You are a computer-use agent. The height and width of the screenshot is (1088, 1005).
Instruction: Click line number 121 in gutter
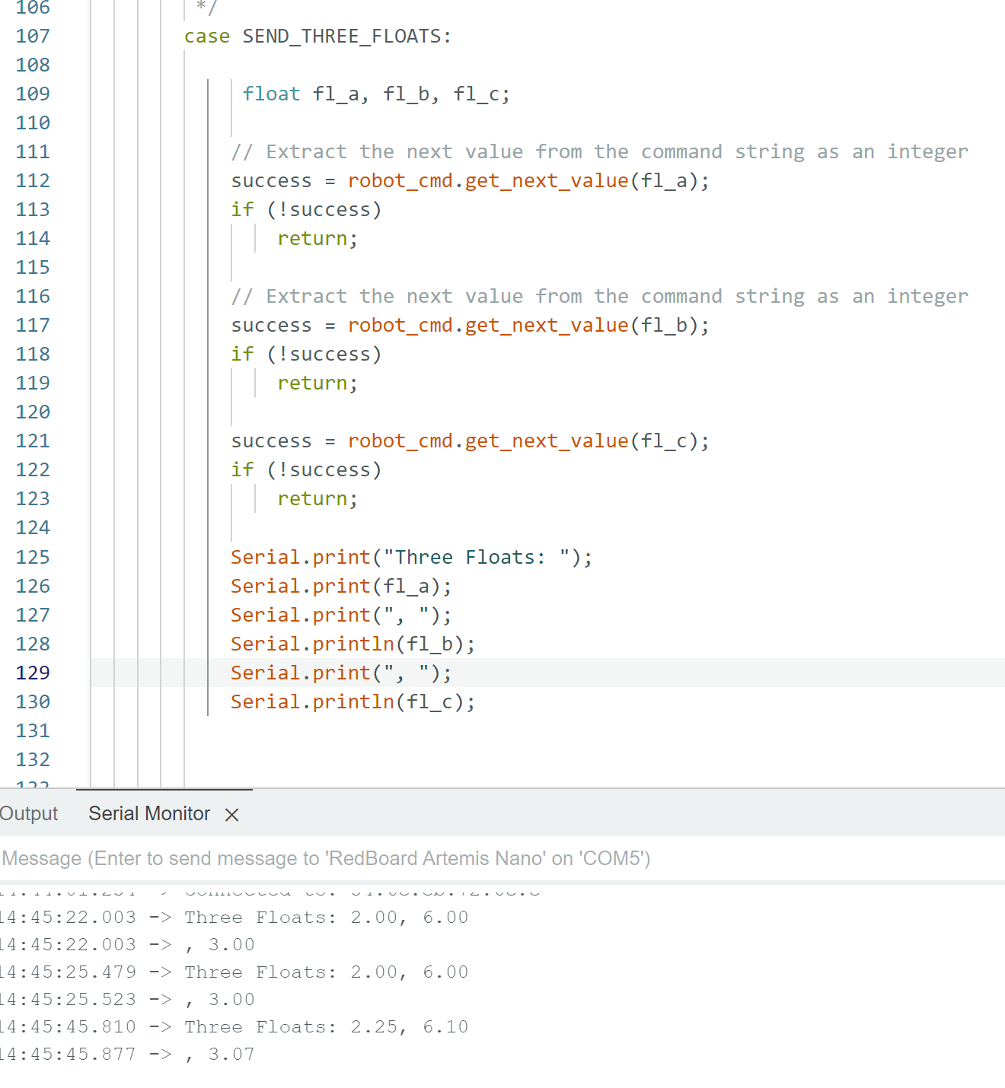pos(33,441)
